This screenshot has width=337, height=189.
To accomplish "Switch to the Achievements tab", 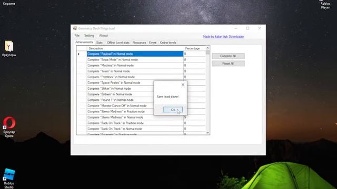I will (84, 42).
